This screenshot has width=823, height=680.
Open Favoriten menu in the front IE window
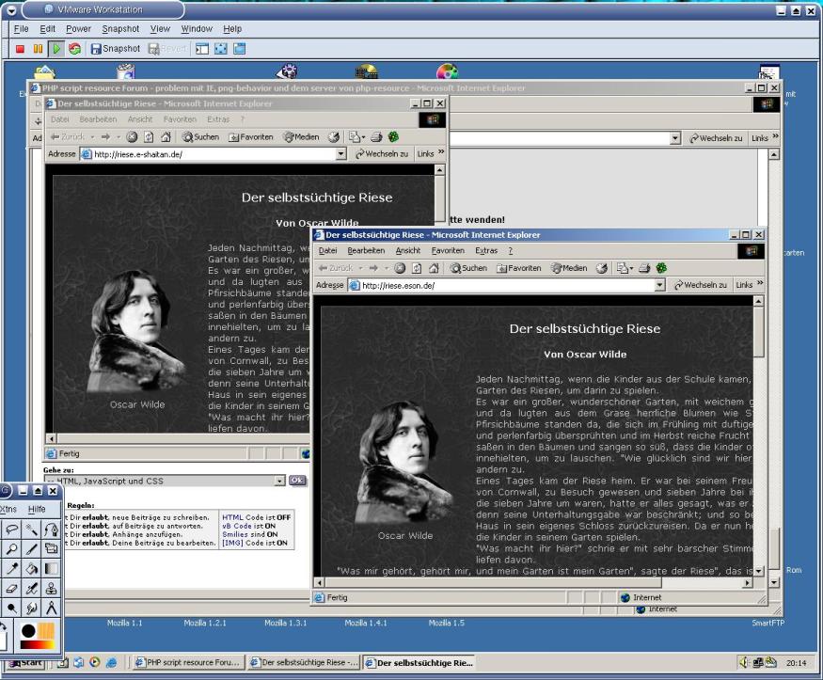[448, 251]
